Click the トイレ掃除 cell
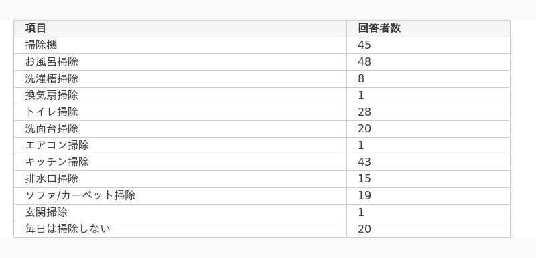536x258 pixels. [180, 112]
